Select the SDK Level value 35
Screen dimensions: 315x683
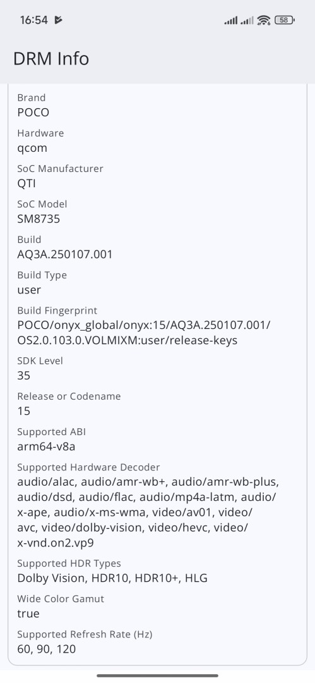(x=24, y=376)
